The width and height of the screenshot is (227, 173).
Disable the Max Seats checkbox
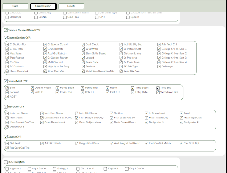click(x=7, y=53)
